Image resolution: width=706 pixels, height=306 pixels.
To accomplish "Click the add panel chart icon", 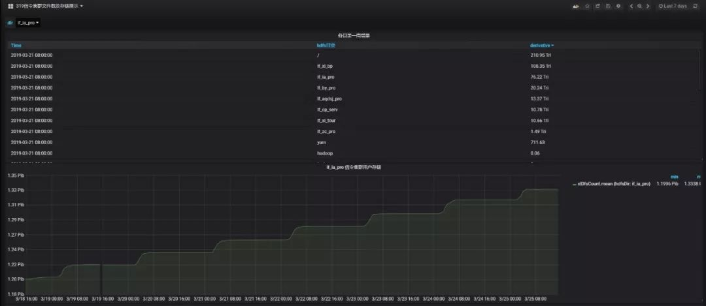I will pos(576,7).
